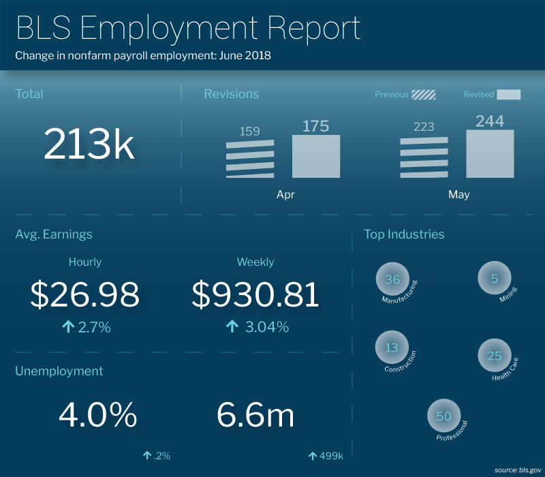Click the "Previous" legend label

(x=391, y=95)
